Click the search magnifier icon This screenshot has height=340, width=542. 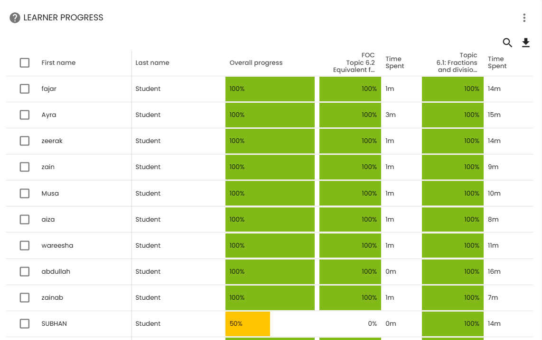tap(507, 43)
